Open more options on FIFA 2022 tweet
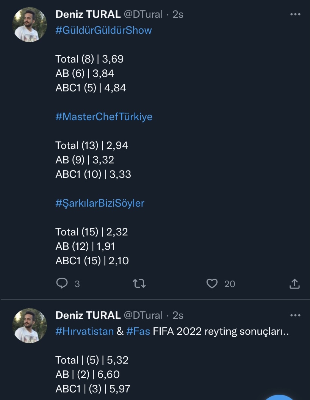 point(295,315)
